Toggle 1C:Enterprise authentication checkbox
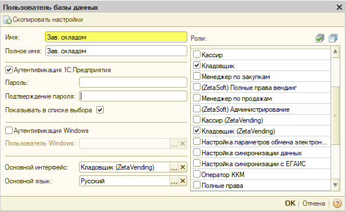 click(9, 70)
